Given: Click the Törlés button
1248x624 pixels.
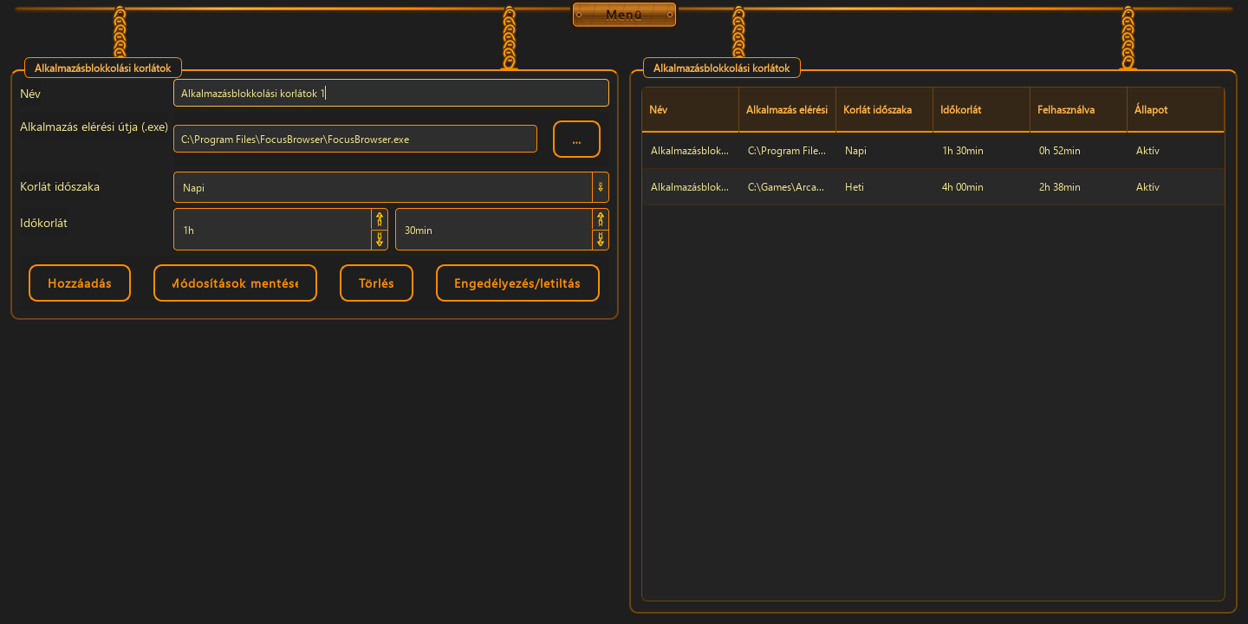Looking at the screenshot, I should click(376, 283).
